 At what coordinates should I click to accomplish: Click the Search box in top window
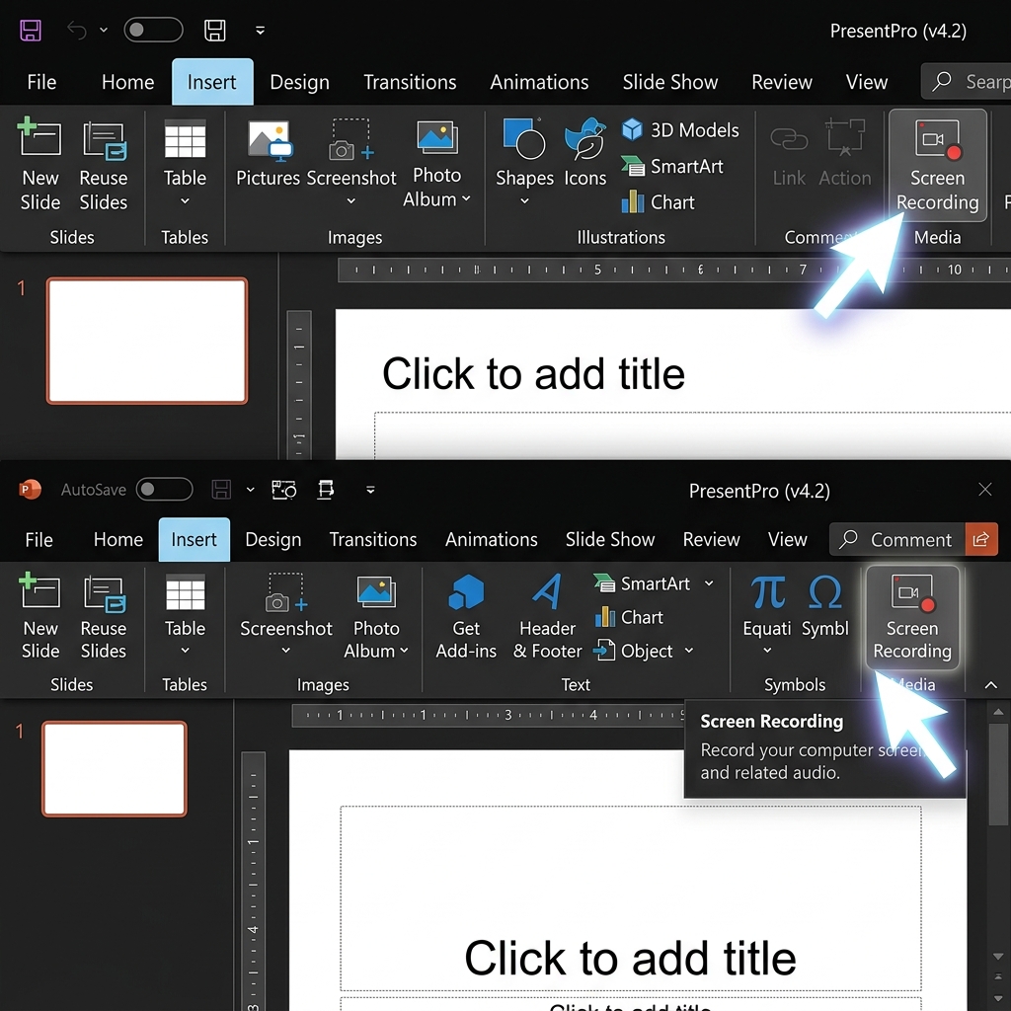point(966,81)
